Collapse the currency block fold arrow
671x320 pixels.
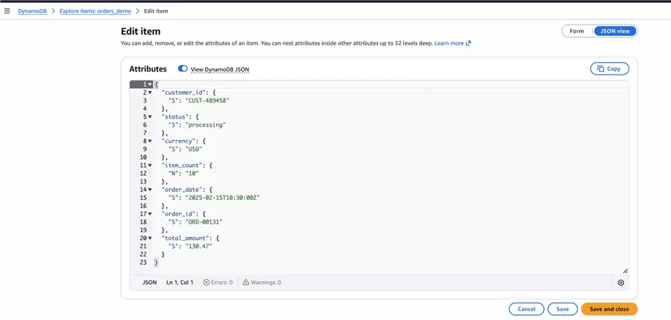(x=150, y=141)
